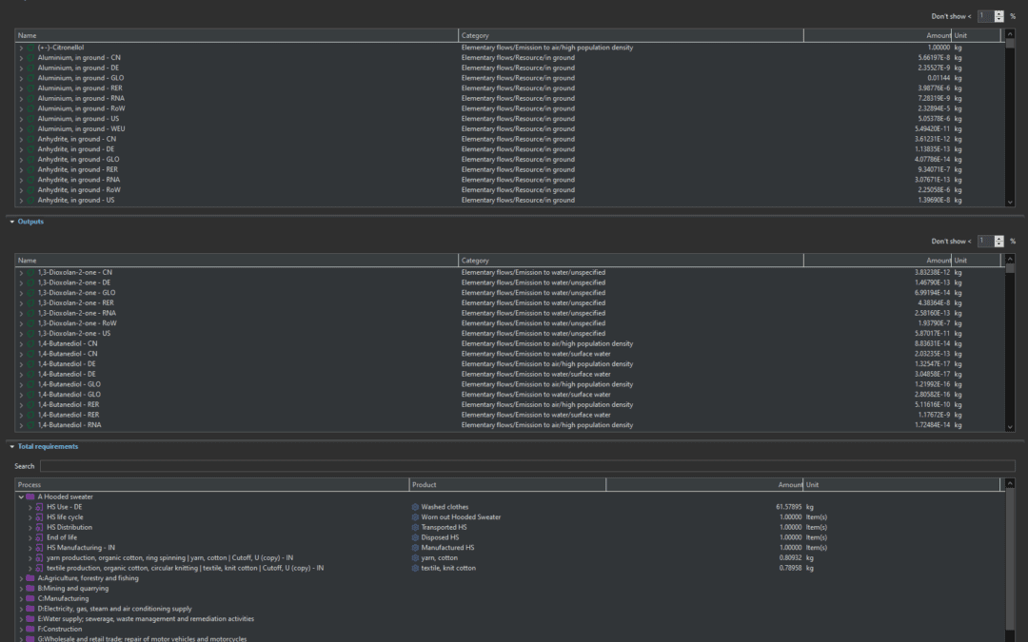
Task: Expand the HS Manufacturing - IN row
Action: [30, 548]
